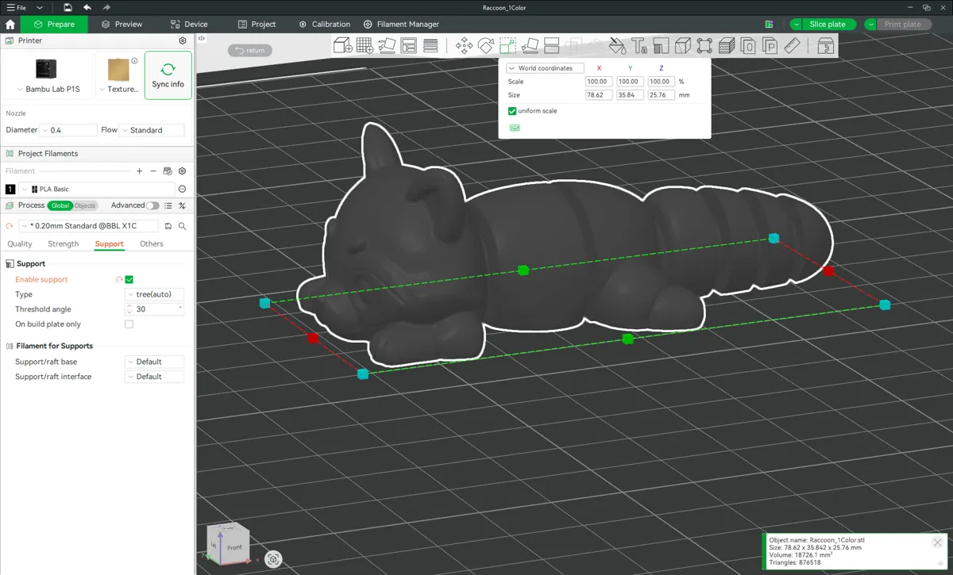This screenshot has height=575, width=953.
Task: Click the Size Z 25.76 field
Action: click(x=661, y=95)
